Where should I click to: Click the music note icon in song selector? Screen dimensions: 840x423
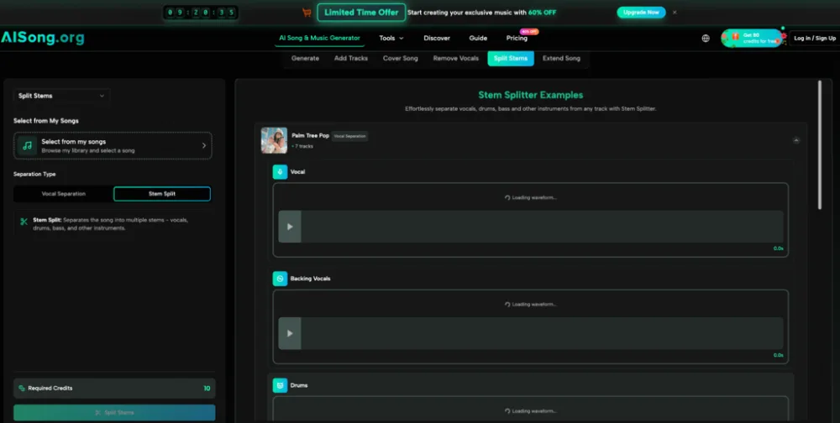click(x=27, y=146)
